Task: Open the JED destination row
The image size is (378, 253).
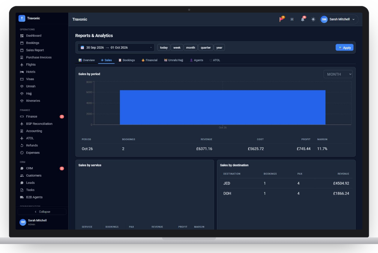Action: (286, 183)
